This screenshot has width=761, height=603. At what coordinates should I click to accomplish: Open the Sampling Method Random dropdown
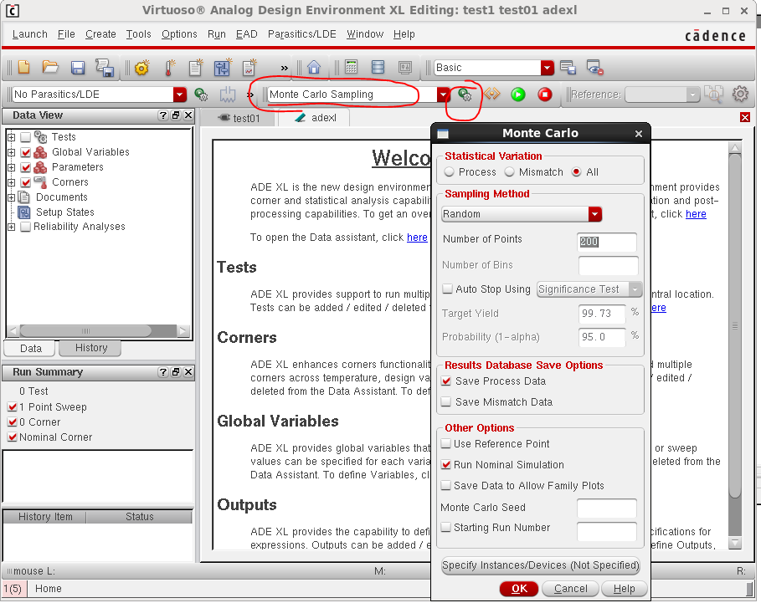[x=522, y=214]
